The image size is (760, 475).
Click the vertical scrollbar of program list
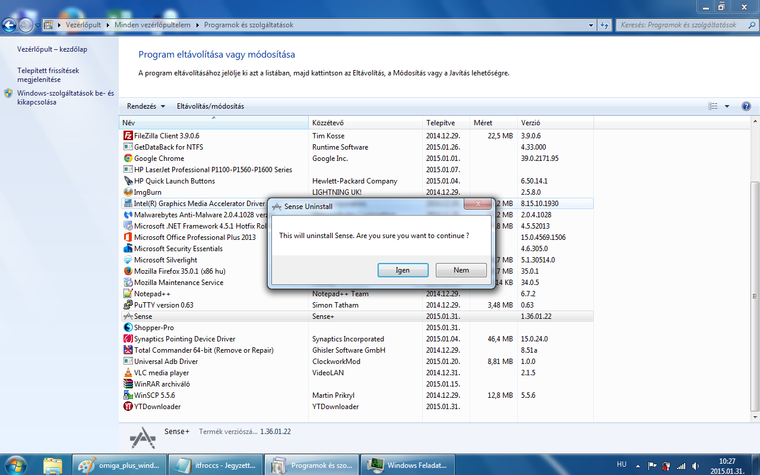pyautogui.click(x=755, y=297)
